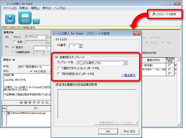Decrease 行番号 with the spinner down arrow
The height and width of the screenshot is (138, 186).
(80, 47)
